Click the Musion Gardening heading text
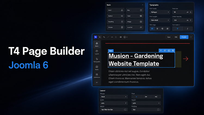The height and width of the screenshot is (115, 204). click(x=136, y=60)
